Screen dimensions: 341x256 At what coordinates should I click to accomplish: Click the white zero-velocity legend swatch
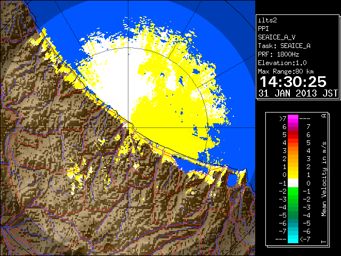click(293, 183)
